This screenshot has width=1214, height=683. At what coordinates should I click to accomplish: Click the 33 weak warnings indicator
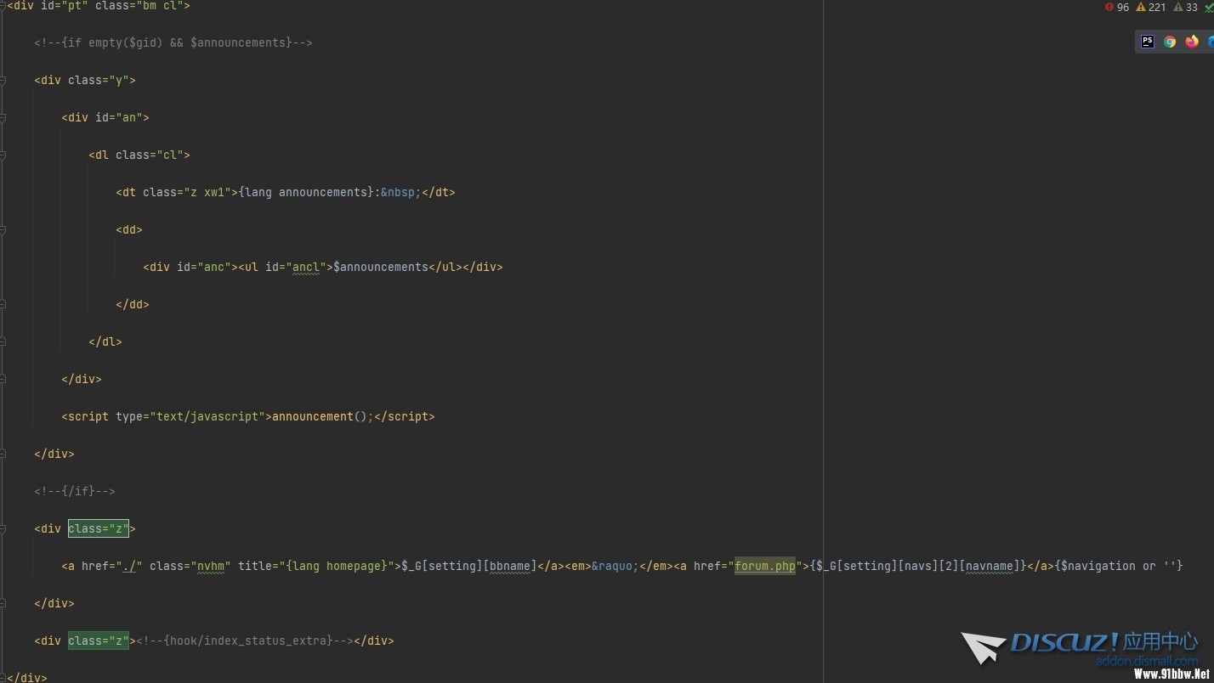(1185, 8)
